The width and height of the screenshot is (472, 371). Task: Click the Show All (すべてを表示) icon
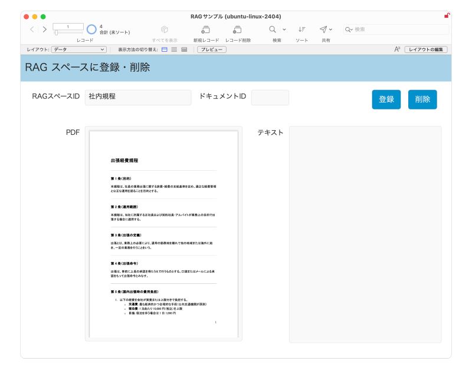pyautogui.click(x=165, y=29)
